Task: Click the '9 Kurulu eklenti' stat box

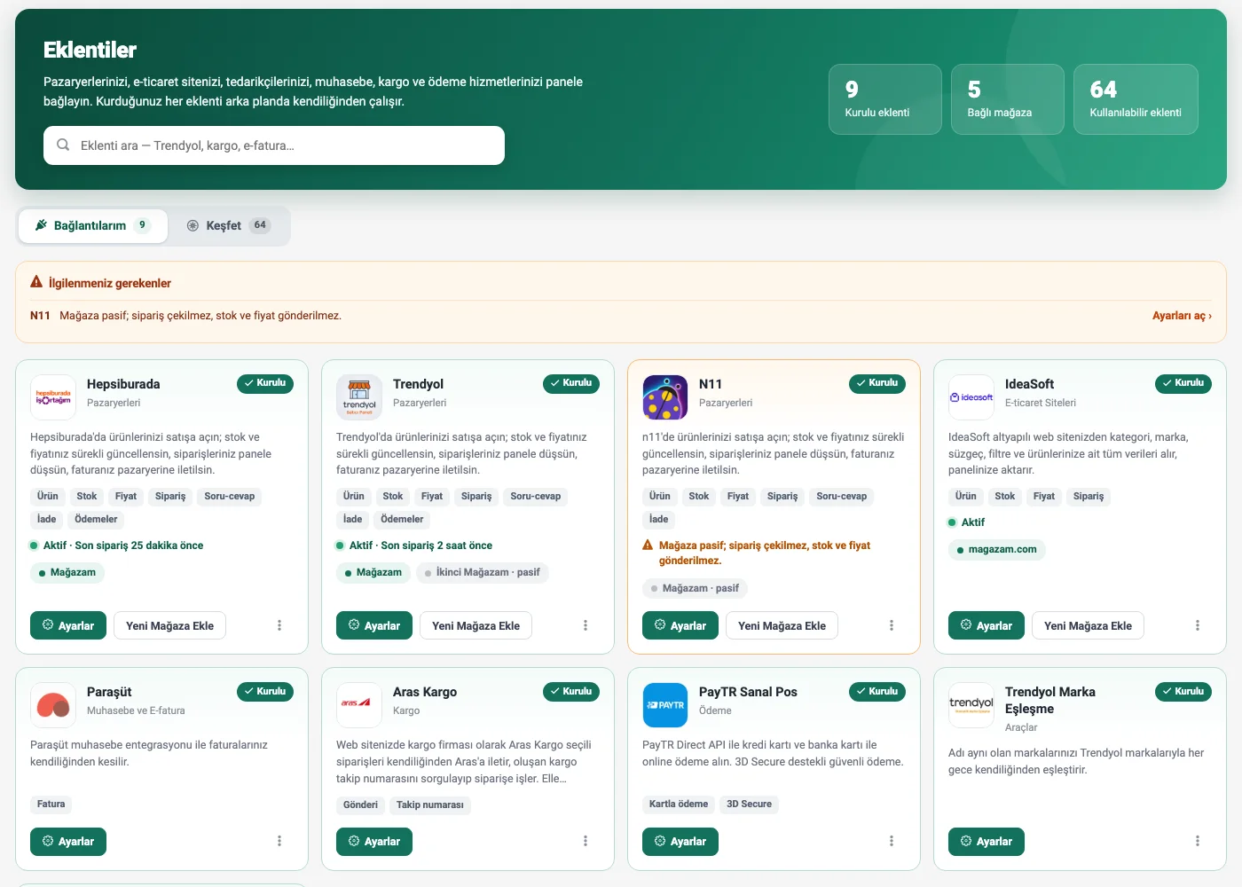Action: tap(885, 99)
